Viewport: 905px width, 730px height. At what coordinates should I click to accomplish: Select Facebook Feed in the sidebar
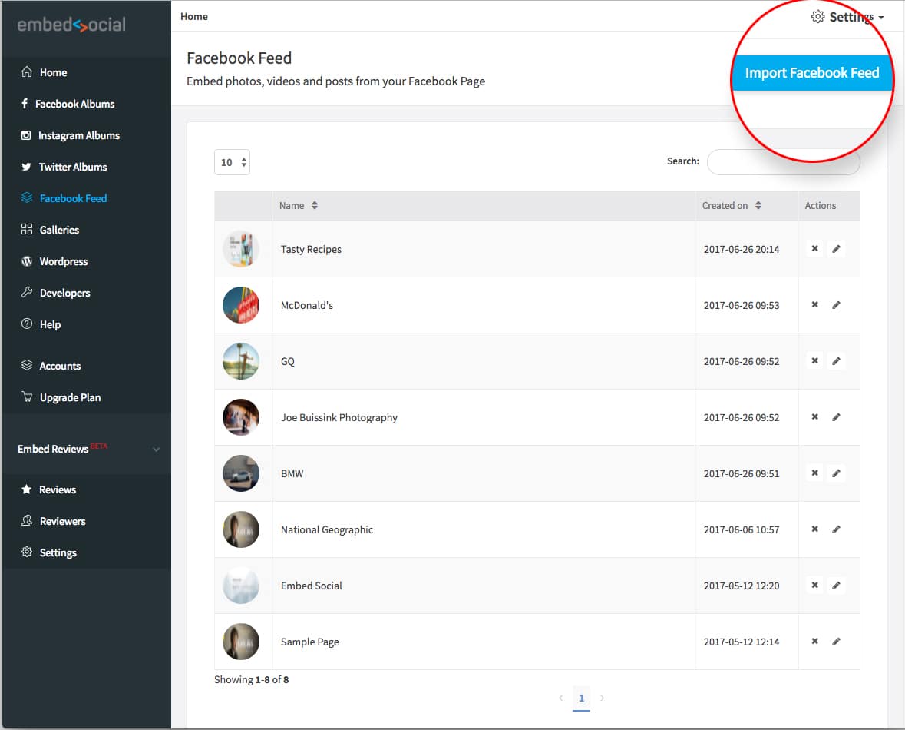point(72,198)
